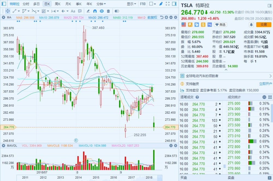Image resolution: width=273 pixels, height=181 pixels.
Task: Select the arrow annotation tool
Action: click(63, 11)
